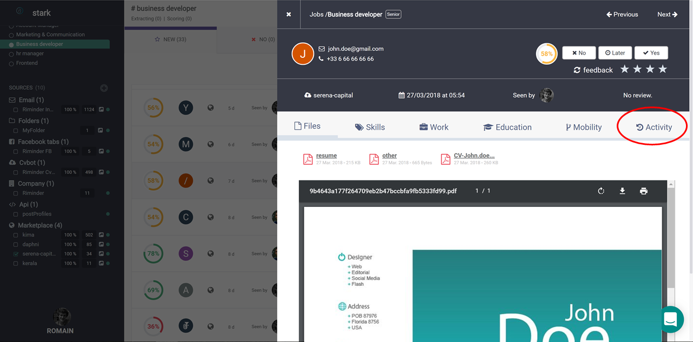Open the chat support bubble
The image size is (693, 342).
point(670,319)
